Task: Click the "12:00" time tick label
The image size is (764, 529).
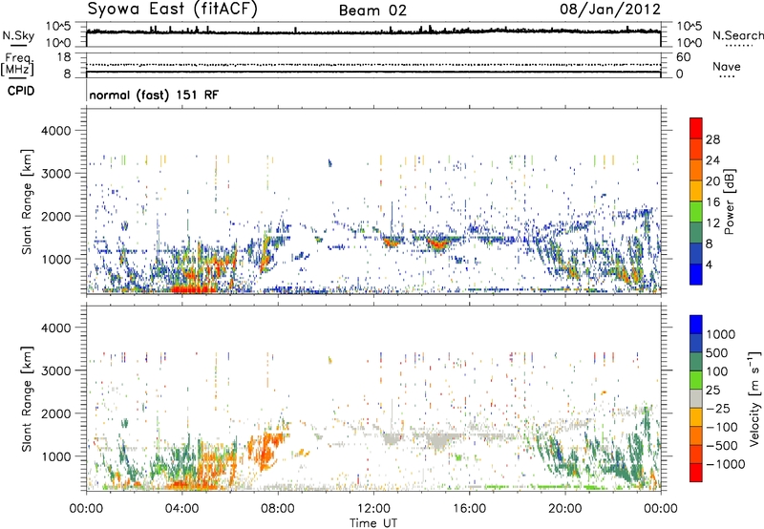Action: coord(373,509)
